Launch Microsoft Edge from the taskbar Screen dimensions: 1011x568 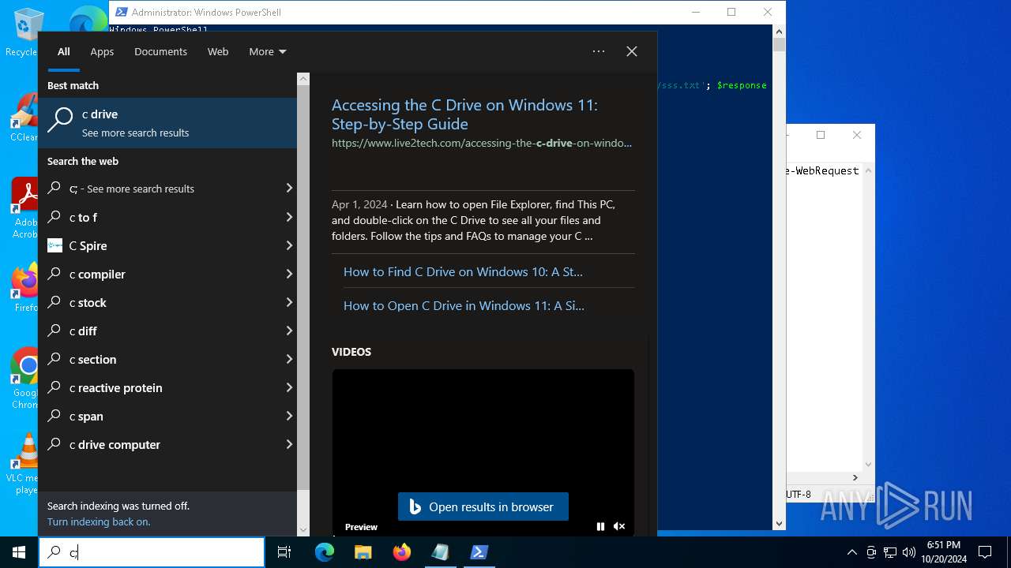point(325,552)
